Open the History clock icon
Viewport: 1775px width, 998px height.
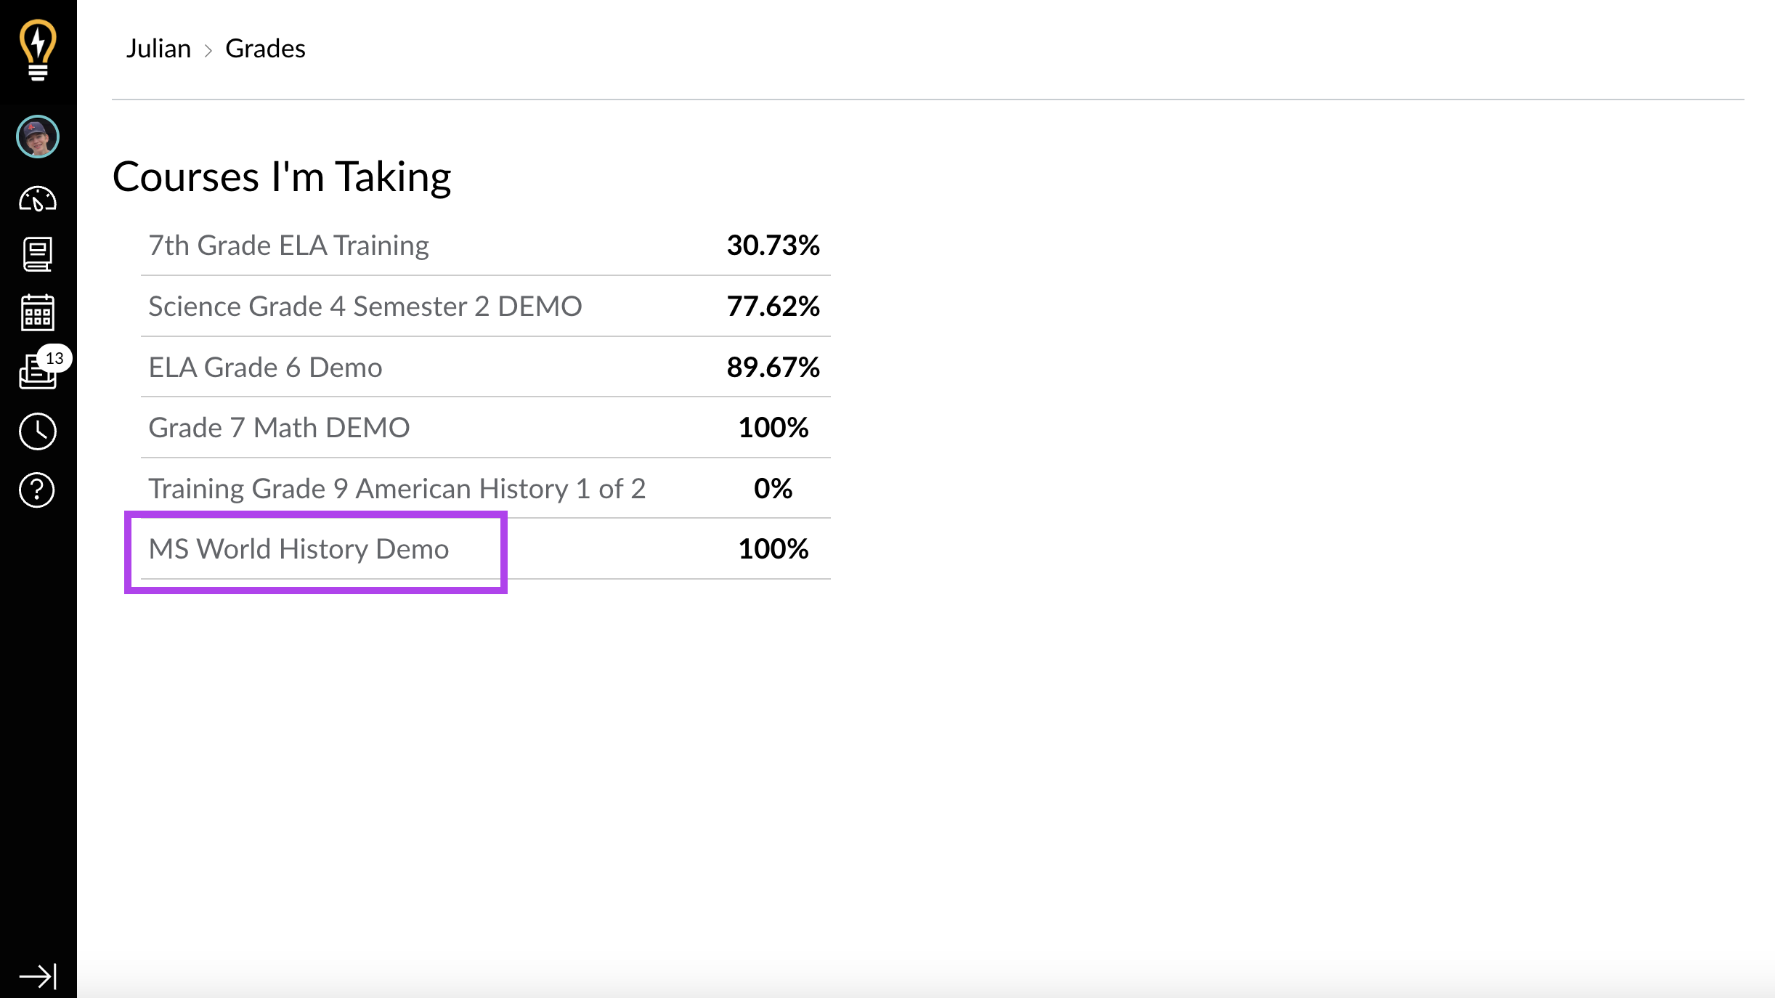[38, 431]
